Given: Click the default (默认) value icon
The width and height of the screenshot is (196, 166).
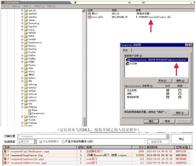Looking at the screenshot, I should click(x=89, y=13).
